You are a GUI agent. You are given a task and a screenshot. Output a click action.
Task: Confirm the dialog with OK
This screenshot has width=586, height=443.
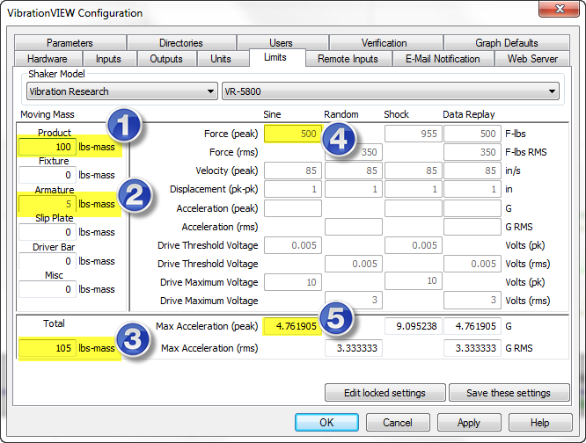(x=326, y=422)
